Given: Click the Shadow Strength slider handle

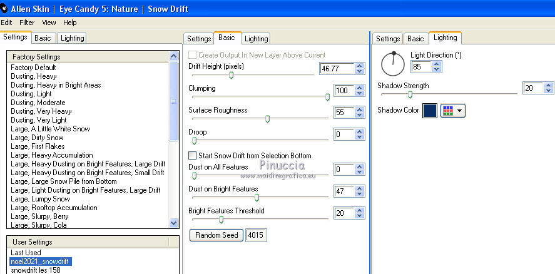Looking at the screenshot, I should coord(410,94).
